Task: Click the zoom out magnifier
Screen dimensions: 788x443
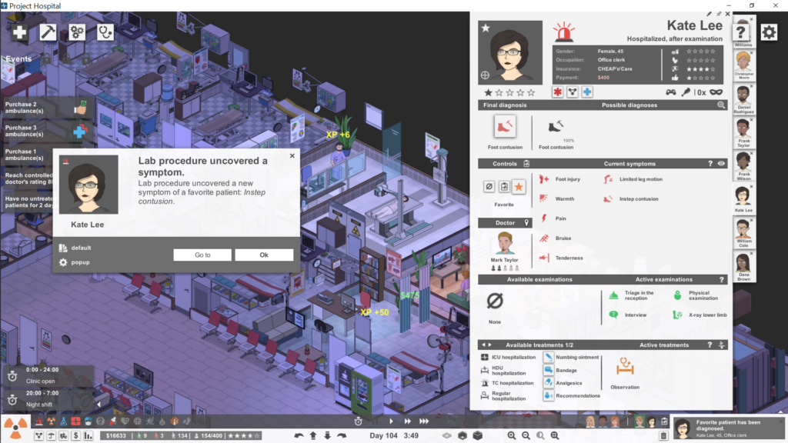Action: pos(526,435)
